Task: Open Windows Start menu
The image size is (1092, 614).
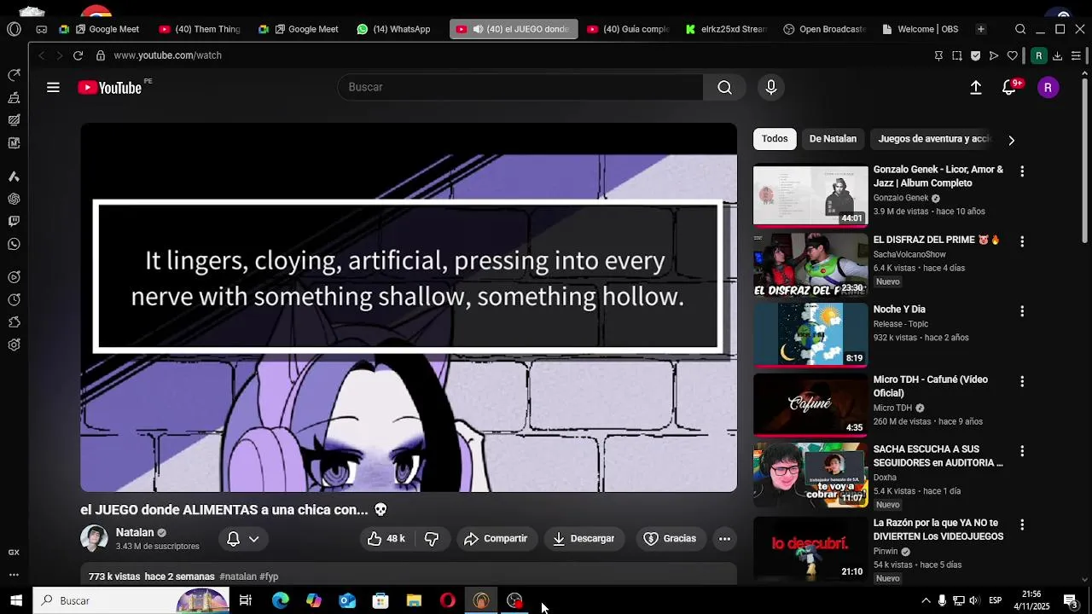Action: pyautogui.click(x=16, y=600)
